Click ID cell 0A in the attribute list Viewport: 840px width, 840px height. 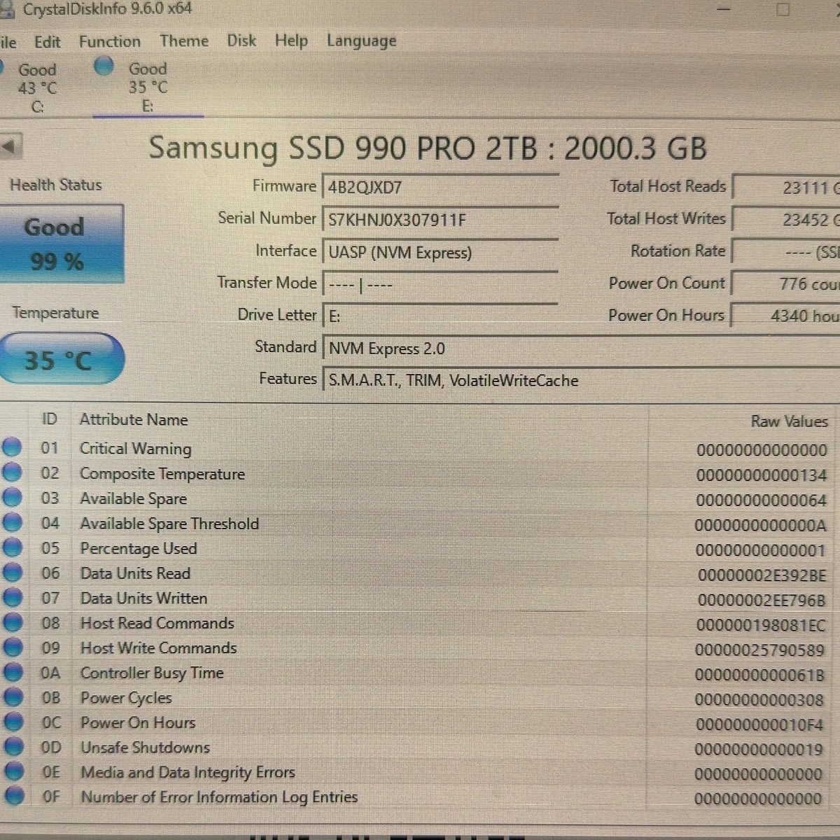click(50, 673)
